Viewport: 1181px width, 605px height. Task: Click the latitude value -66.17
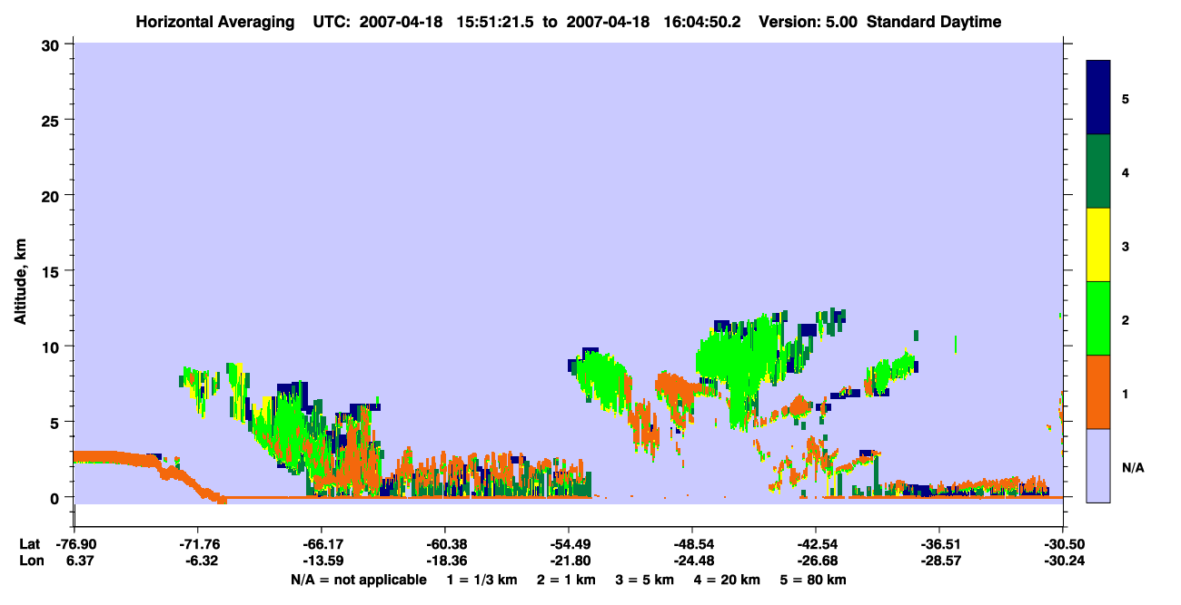pos(321,544)
